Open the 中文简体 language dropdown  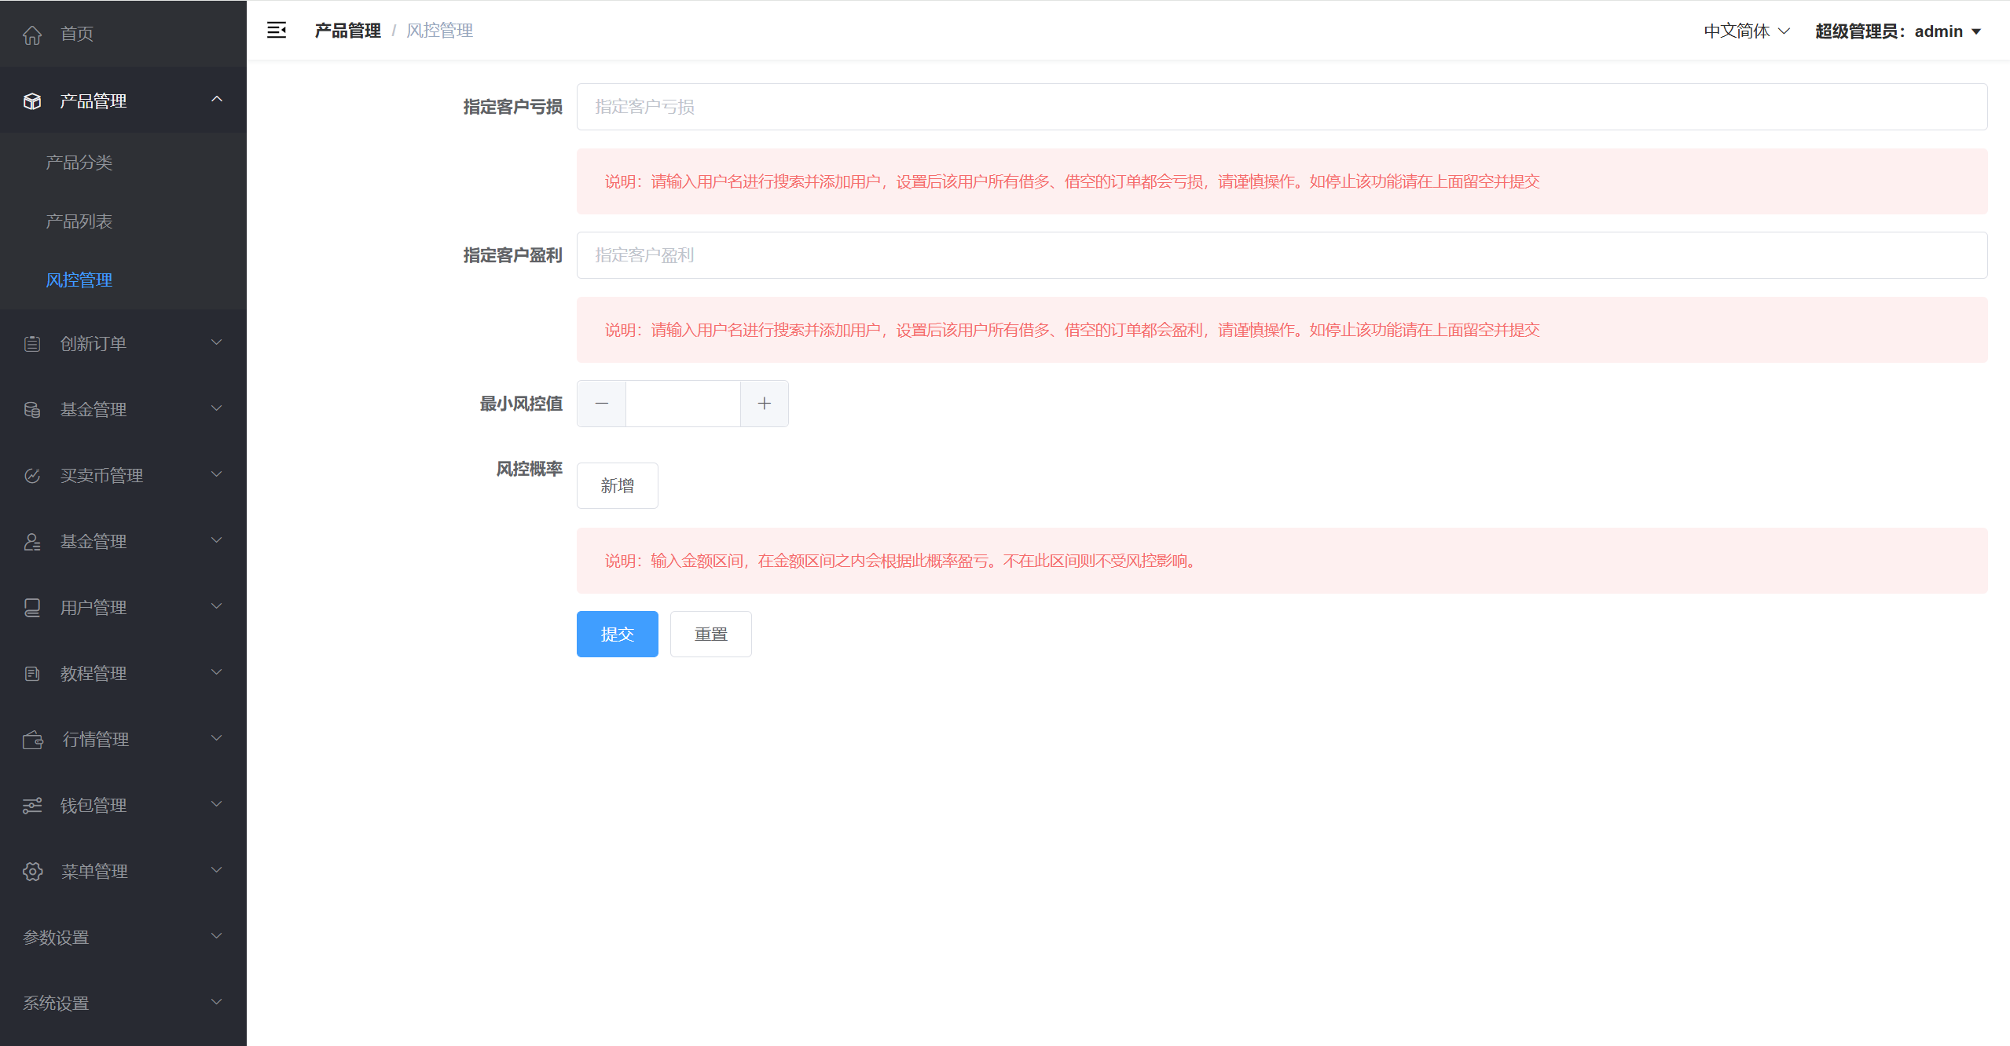click(1746, 31)
